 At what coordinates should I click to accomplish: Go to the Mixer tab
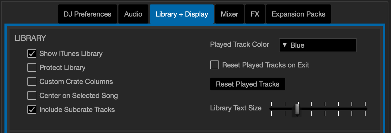click(x=229, y=14)
